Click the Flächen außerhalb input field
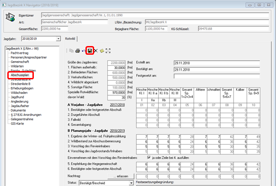Screen dimensions: 276x186 (x=117, y=67)
